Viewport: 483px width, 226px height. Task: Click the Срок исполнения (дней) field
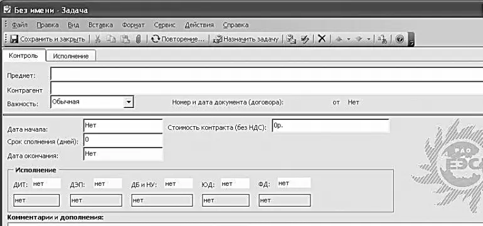pos(122,140)
